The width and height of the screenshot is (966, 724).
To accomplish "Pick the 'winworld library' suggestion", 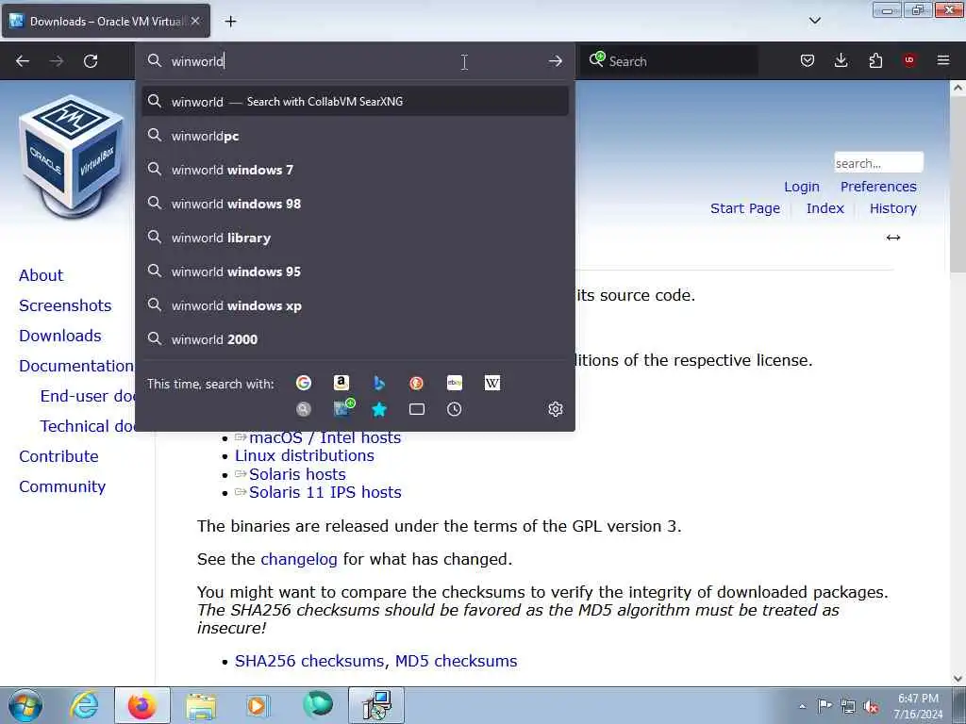I will point(355,238).
